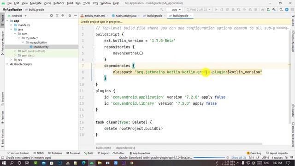This screenshot has width=295, height=166.
Task: Click the Debug app bug icon
Action: [233, 9]
